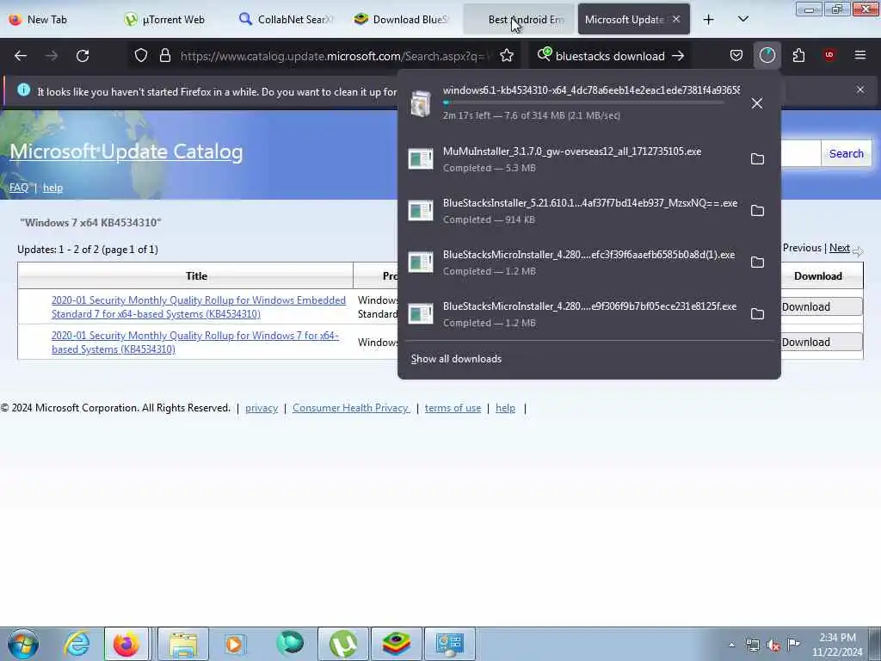Open the Pocket save icon

pos(736,55)
